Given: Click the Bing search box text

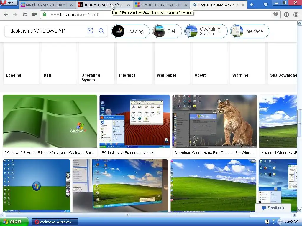Looking at the screenshot, I should tap(37, 31).
